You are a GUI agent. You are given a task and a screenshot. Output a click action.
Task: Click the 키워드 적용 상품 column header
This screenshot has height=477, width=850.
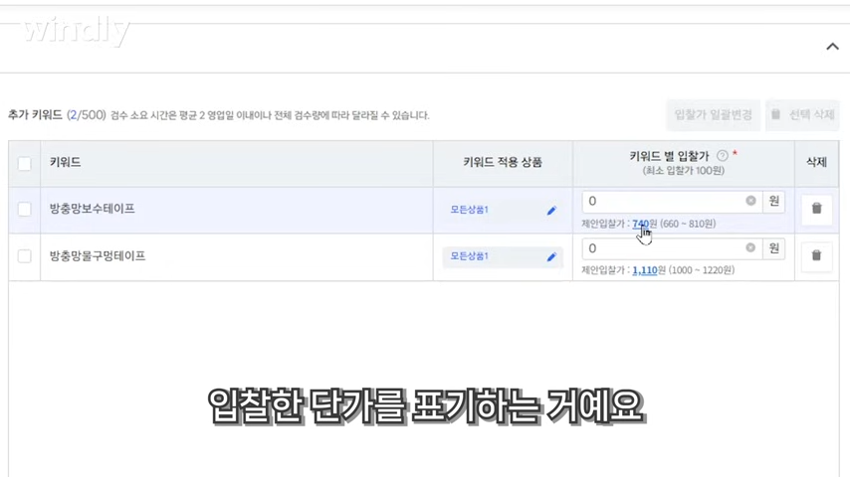coord(503,162)
